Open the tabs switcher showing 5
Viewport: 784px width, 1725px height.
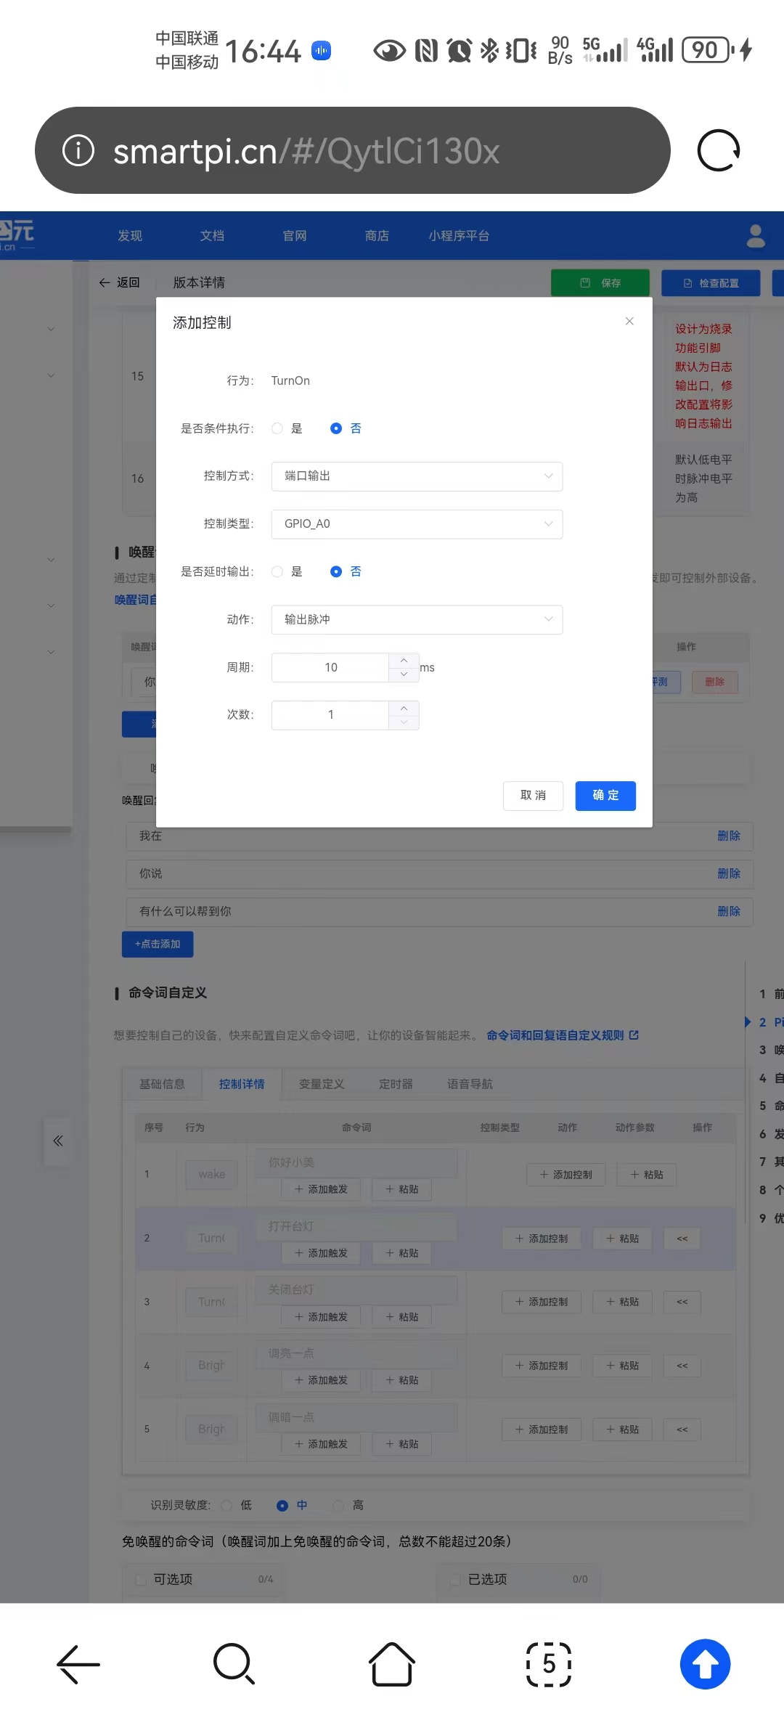549,1663
